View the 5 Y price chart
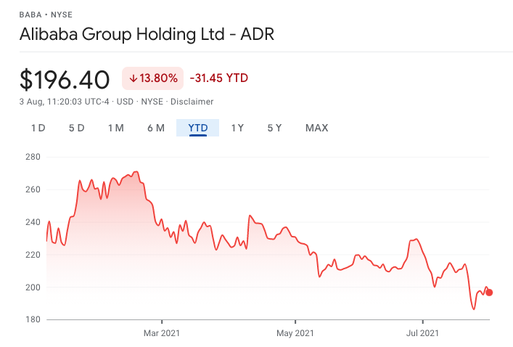This screenshot has width=513, height=347. [274, 128]
